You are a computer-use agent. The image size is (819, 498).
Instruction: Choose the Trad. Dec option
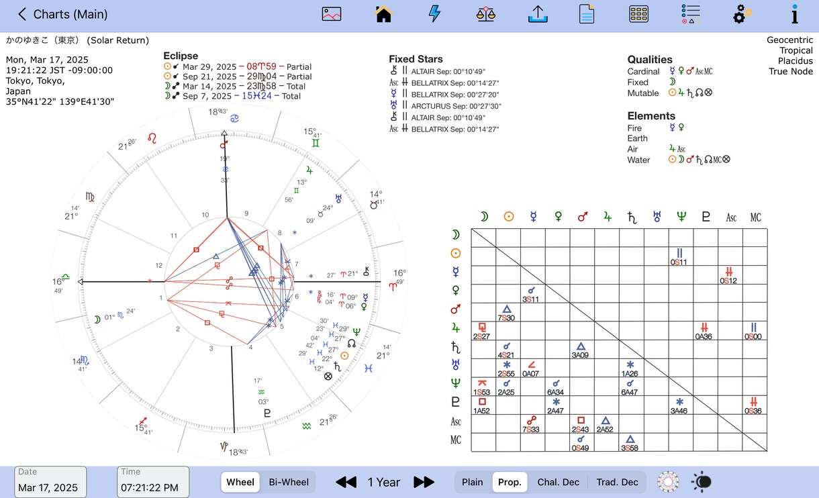coord(618,482)
